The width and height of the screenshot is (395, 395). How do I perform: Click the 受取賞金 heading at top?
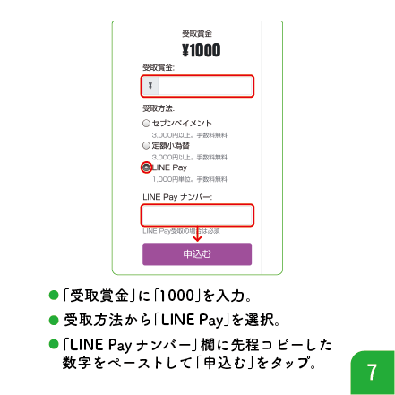197,34
